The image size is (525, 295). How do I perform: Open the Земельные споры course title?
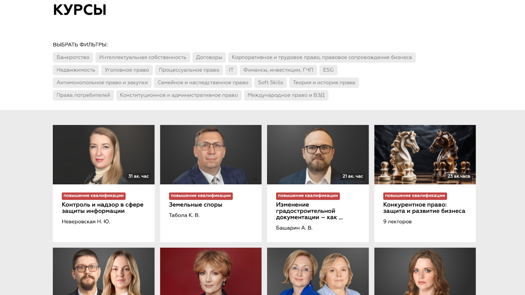point(196,205)
